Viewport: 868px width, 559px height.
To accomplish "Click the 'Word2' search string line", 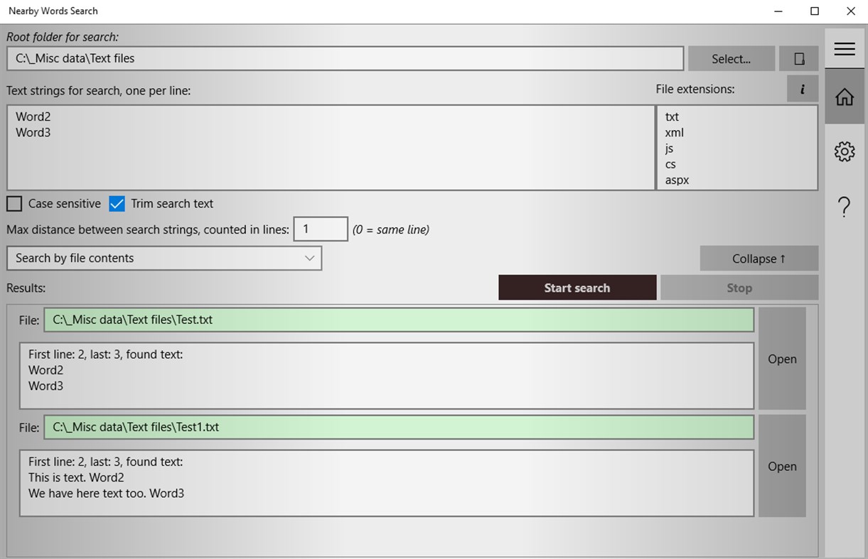I will [33, 117].
